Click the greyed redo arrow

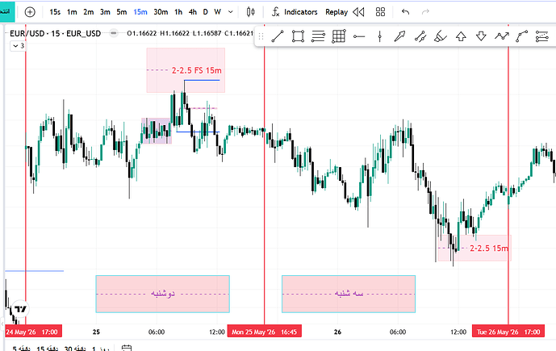click(425, 12)
